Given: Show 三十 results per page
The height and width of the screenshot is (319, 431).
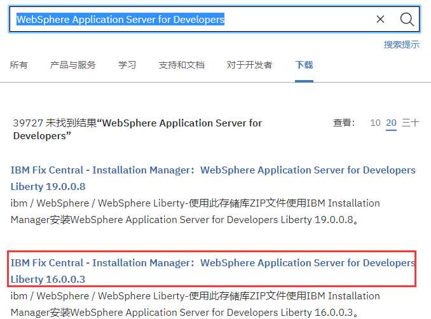Looking at the screenshot, I should (411, 123).
